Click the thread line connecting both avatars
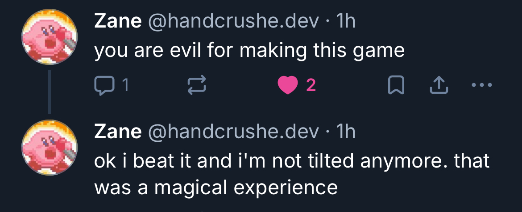This screenshot has height=212, width=522. [x=50, y=92]
